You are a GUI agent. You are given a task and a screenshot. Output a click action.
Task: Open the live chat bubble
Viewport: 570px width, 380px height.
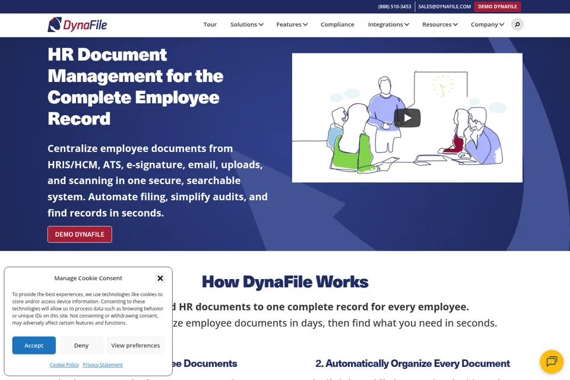(x=552, y=362)
